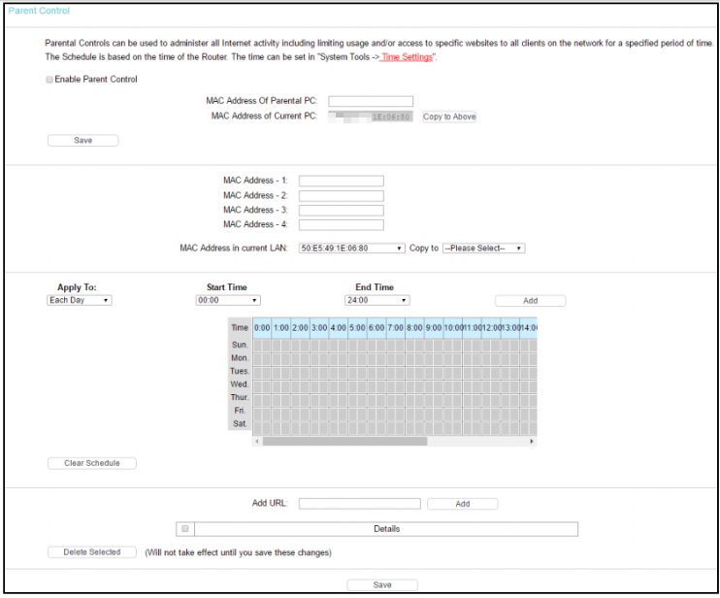Screen dimensions: 720x598
Task: Click the bottom Save button
Action: [x=382, y=584]
